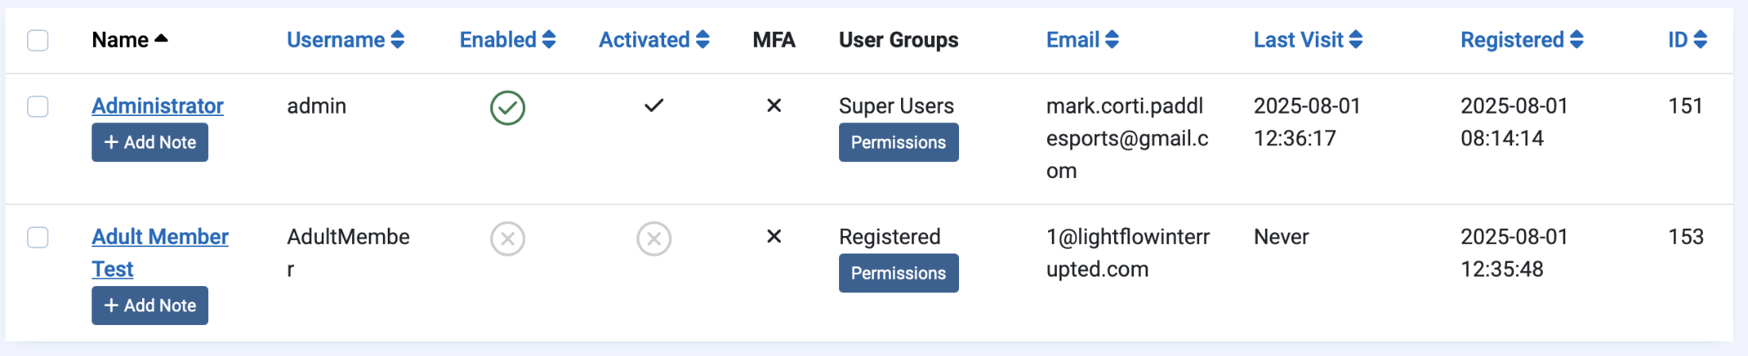Sort table by Username column
Viewport: 1748px width, 356px height.
click(346, 40)
